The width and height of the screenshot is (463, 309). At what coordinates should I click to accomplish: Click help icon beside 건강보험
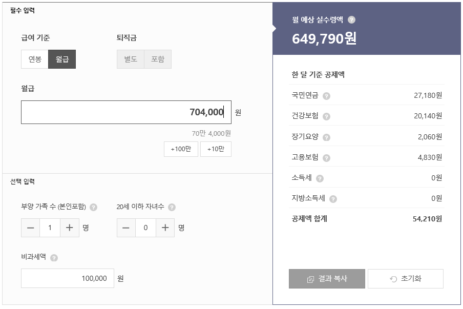326,116
